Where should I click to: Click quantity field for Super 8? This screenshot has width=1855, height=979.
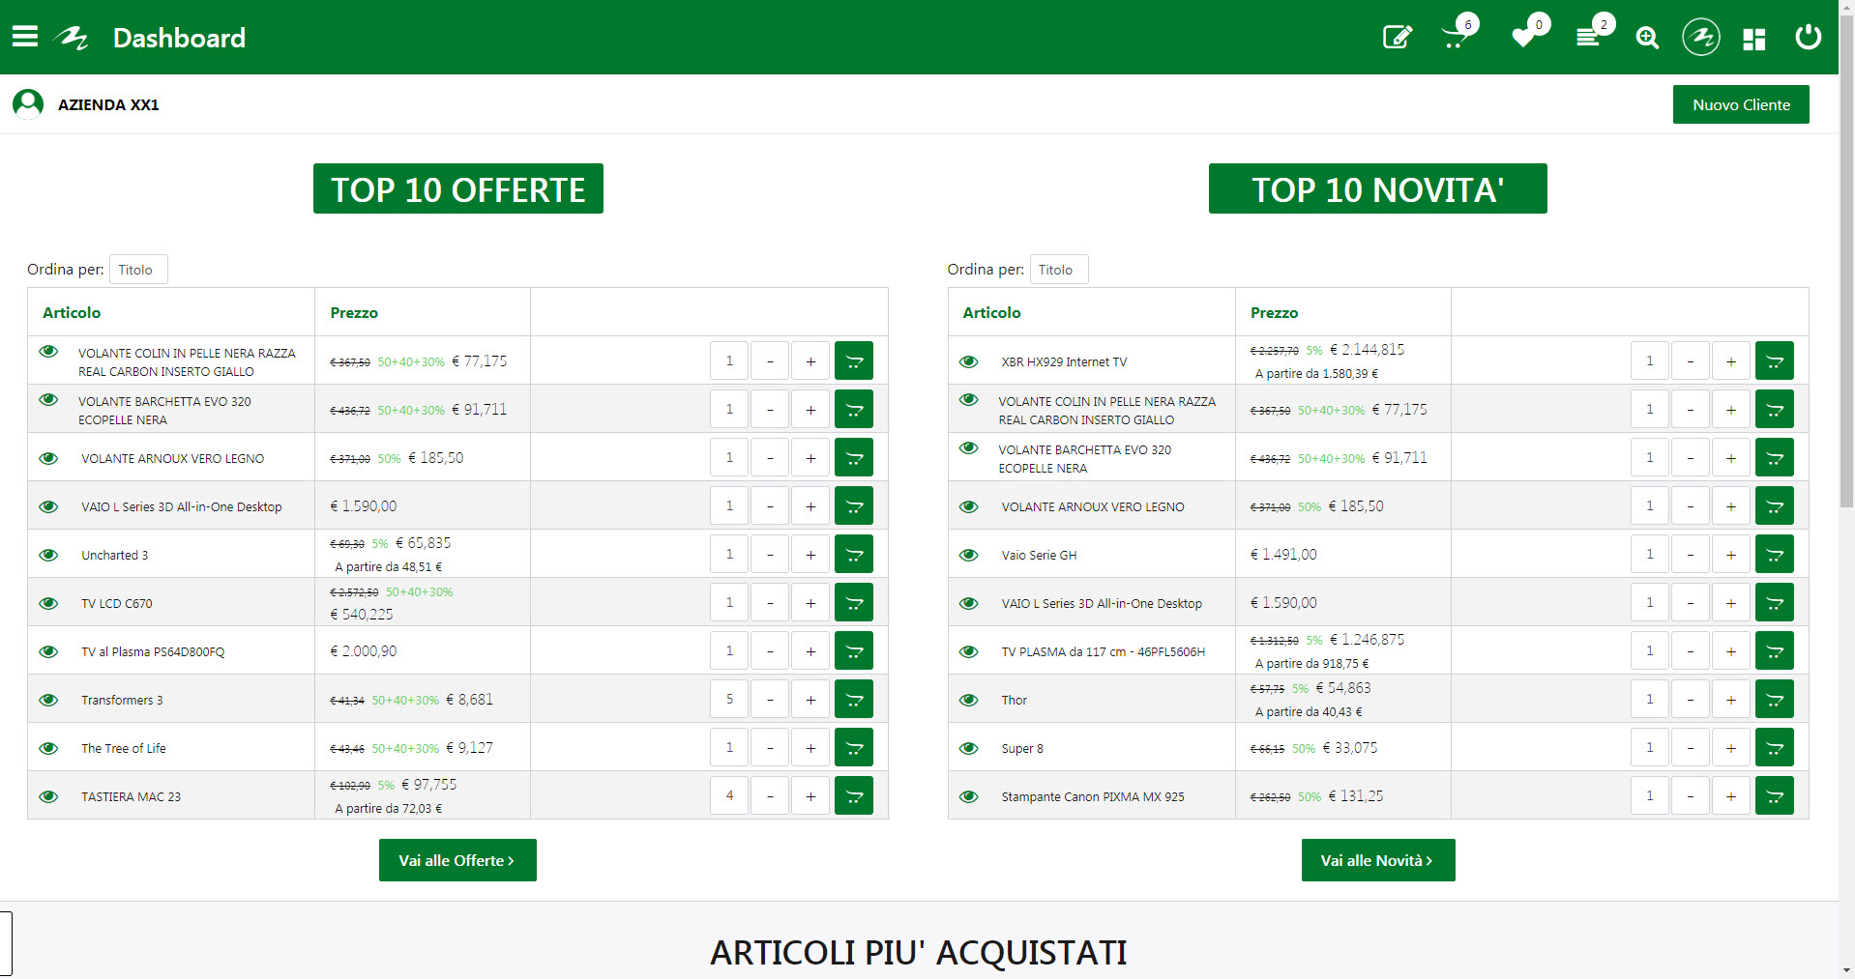[x=1649, y=747]
